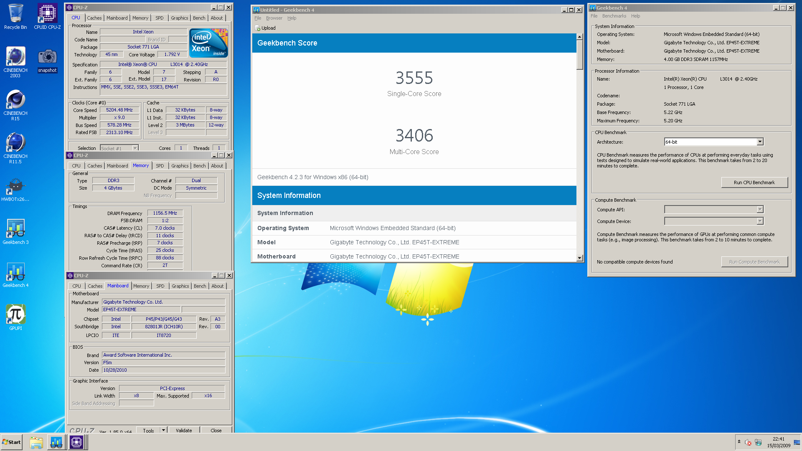The width and height of the screenshot is (802, 451).
Task: Open CPUID CPU-Z desktop shortcut
Action: pyautogui.click(x=47, y=17)
